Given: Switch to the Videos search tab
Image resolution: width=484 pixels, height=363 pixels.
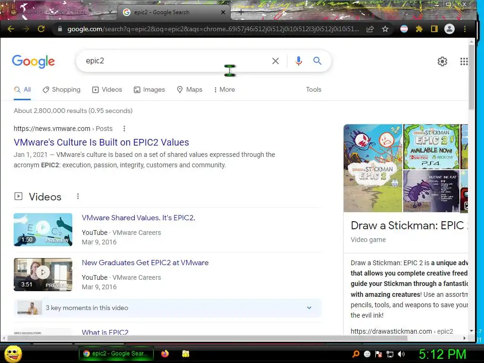Looking at the screenshot, I should click(107, 89).
